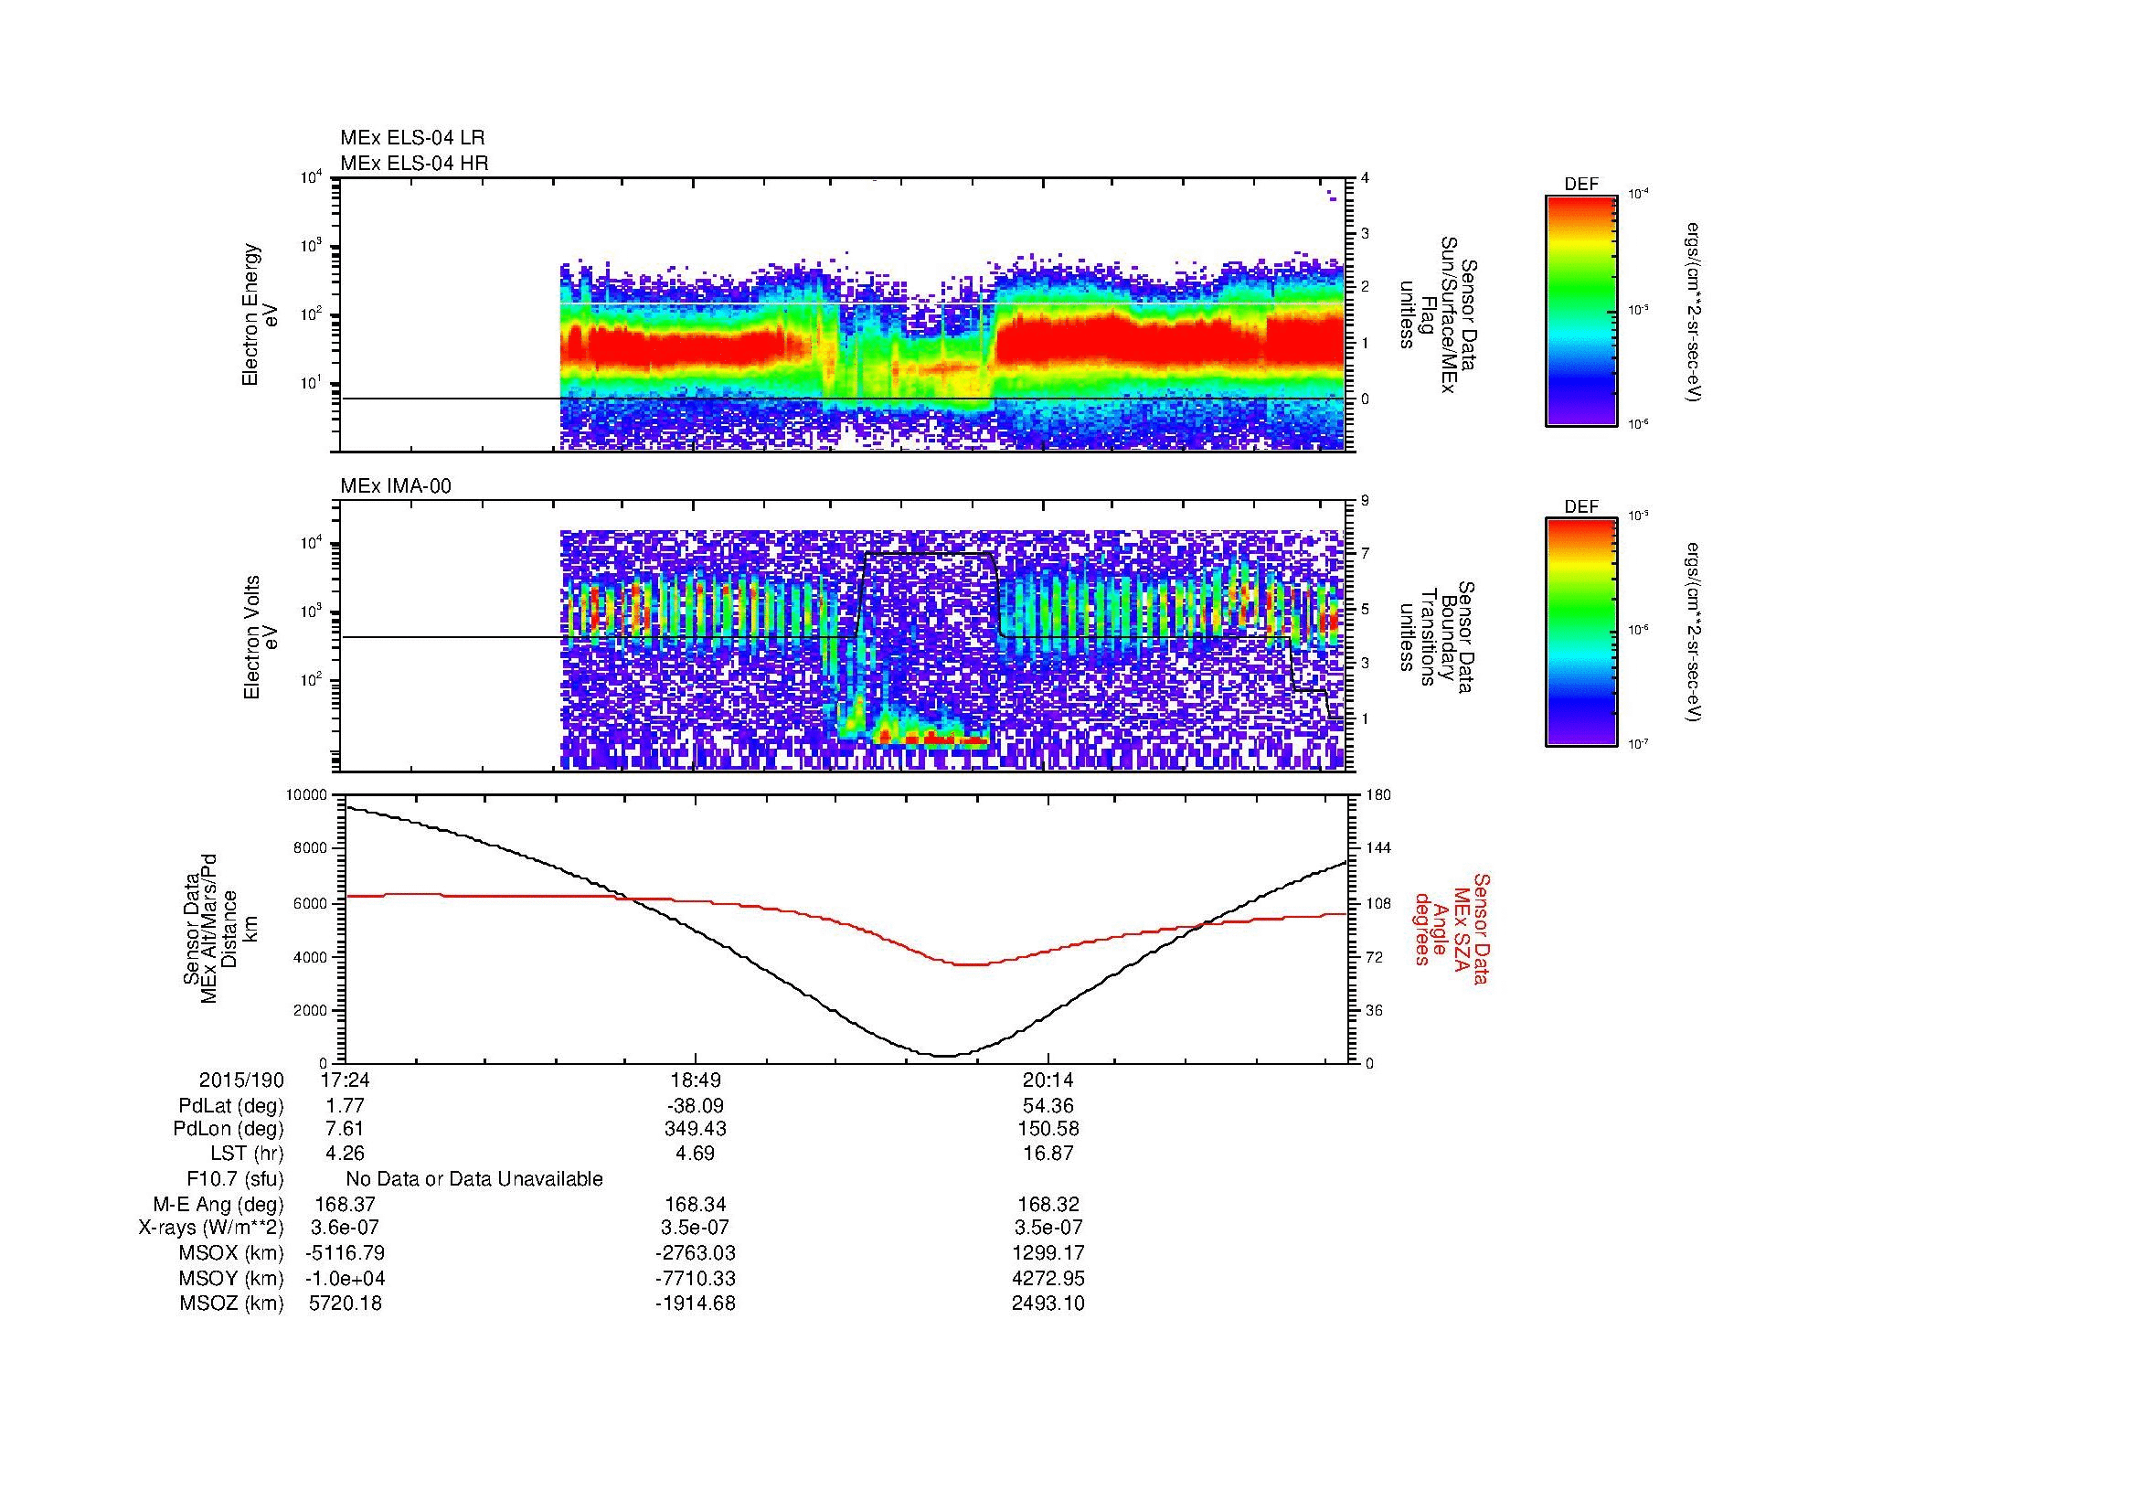Click LST value '16.87'
This screenshot has height=1511, width=2138.
tap(1048, 1155)
